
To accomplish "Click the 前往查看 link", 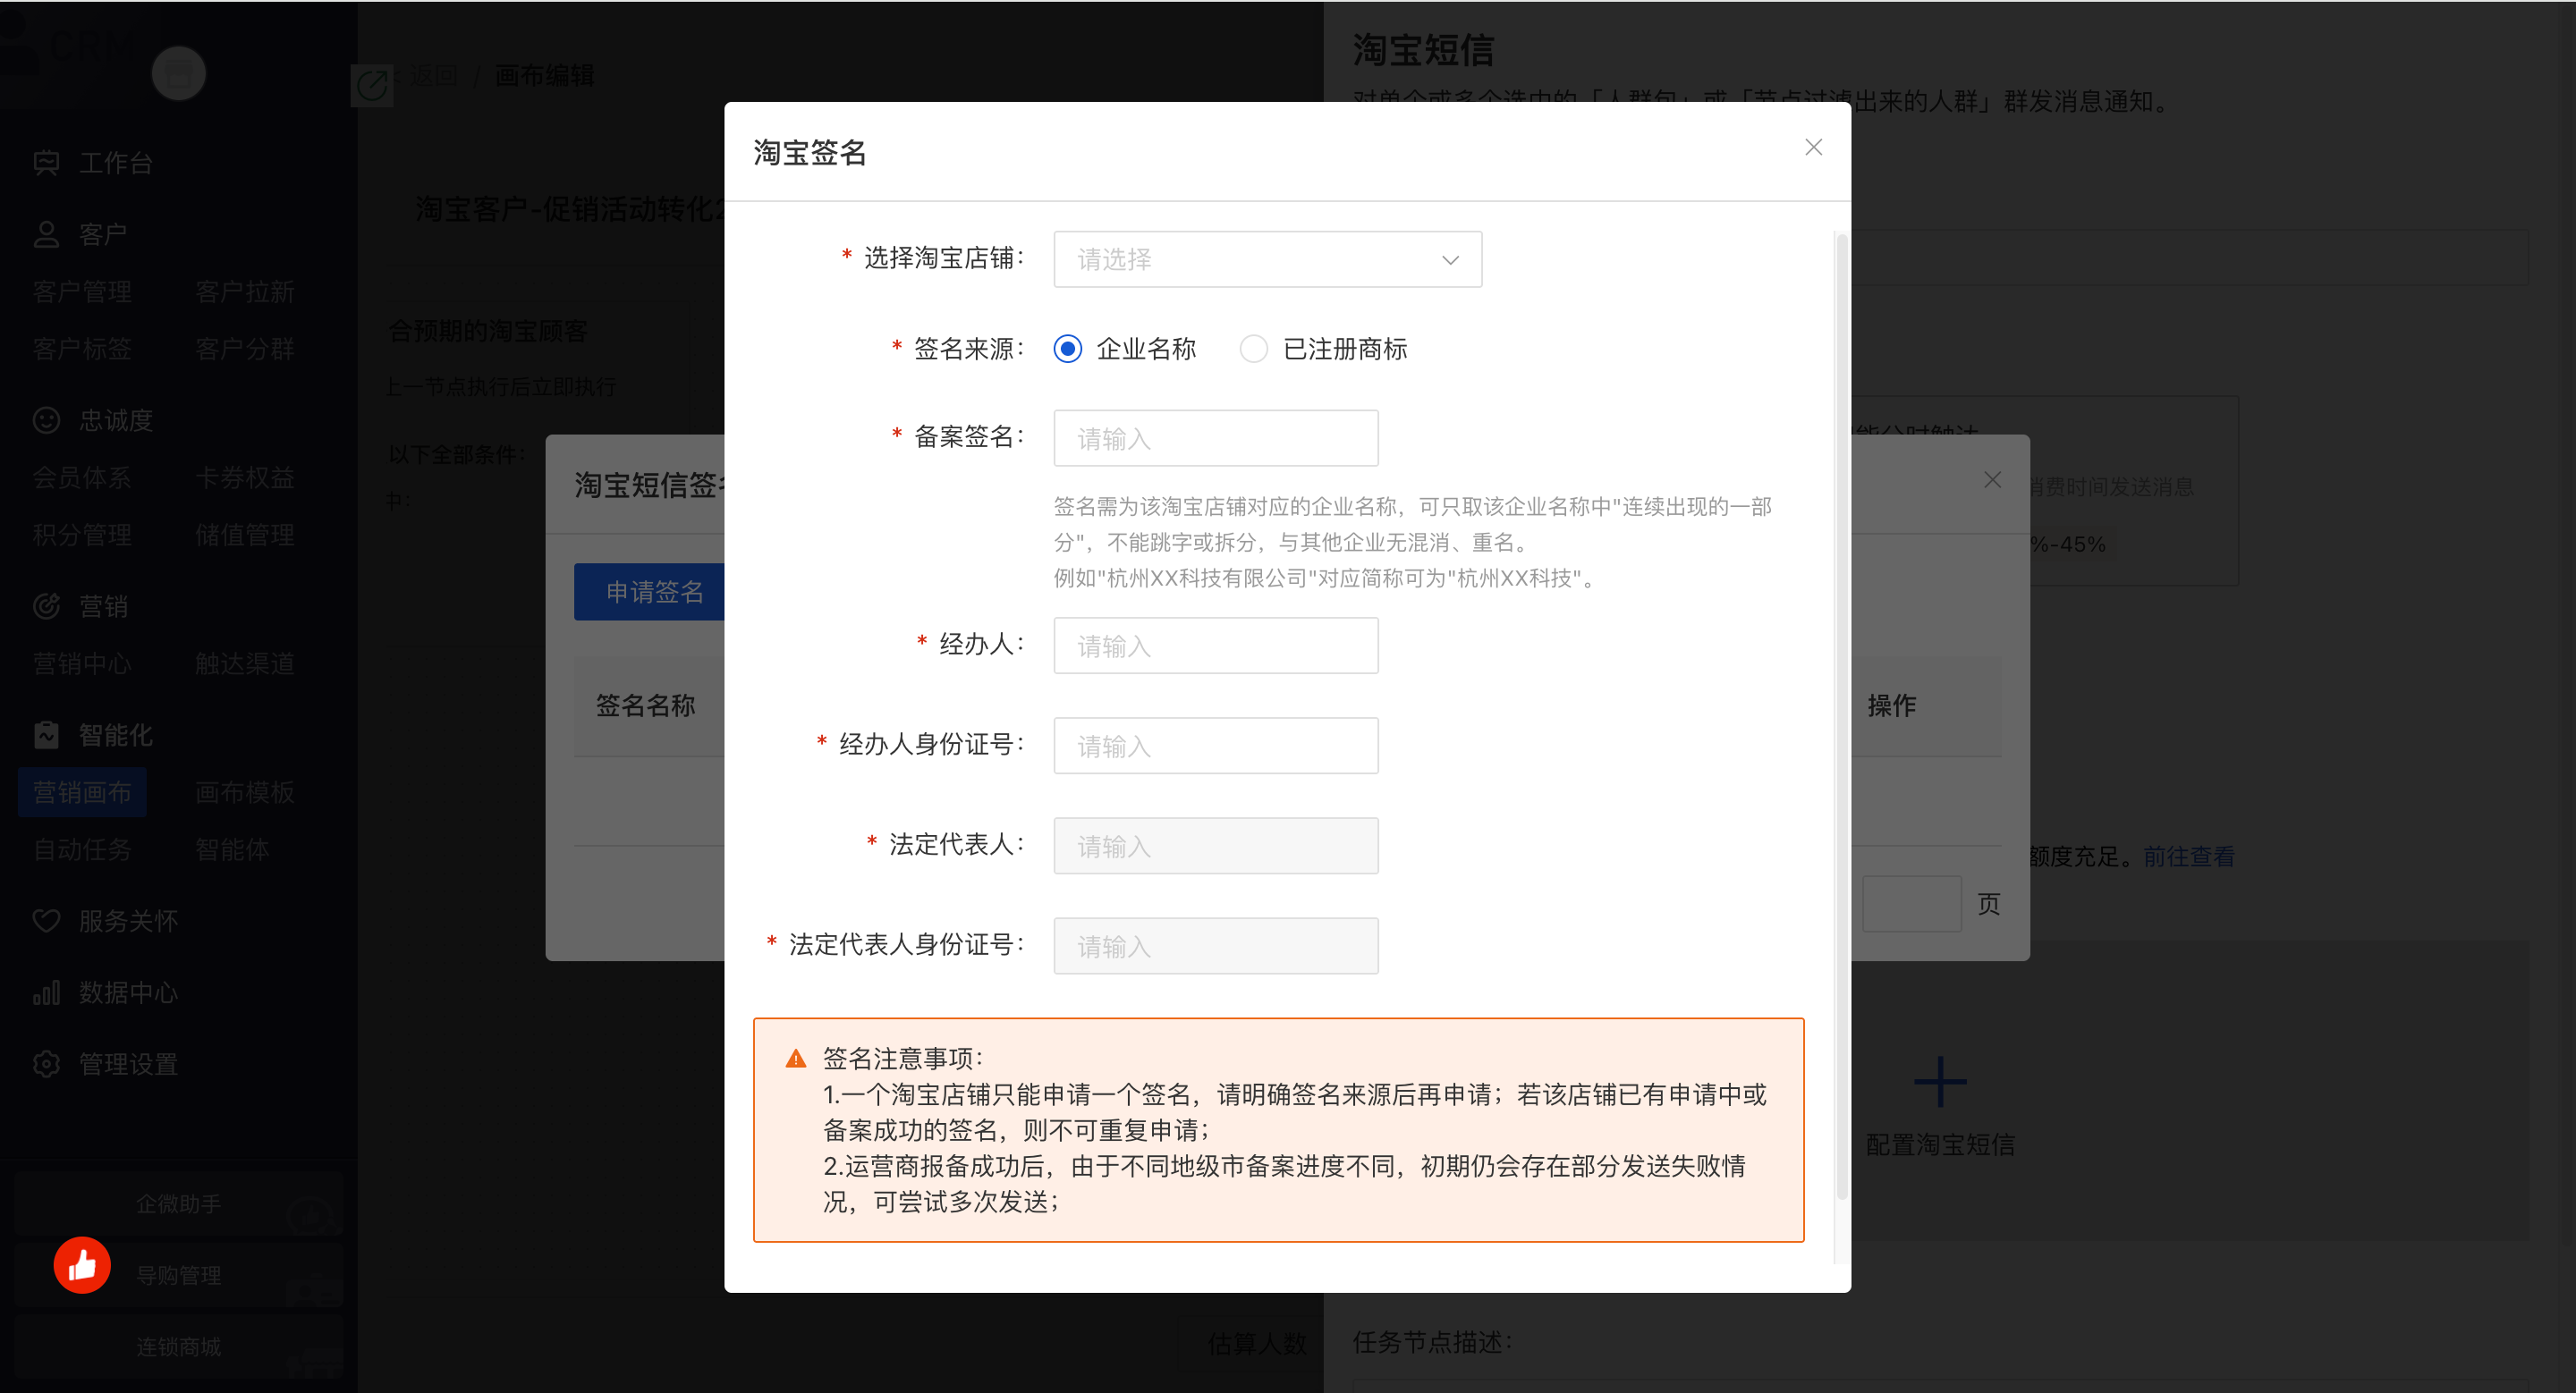I will [2188, 857].
